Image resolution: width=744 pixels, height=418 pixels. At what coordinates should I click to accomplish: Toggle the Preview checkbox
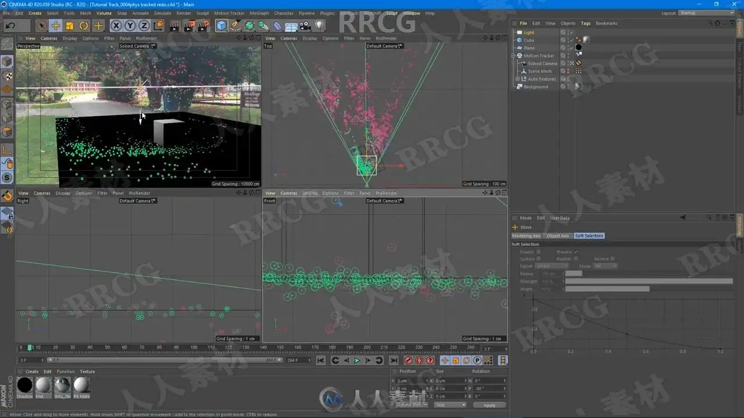tap(576, 252)
